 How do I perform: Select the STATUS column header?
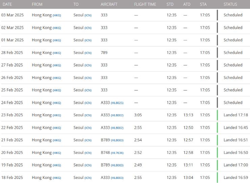pyautogui.click(x=230, y=4)
